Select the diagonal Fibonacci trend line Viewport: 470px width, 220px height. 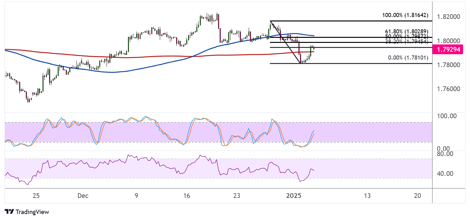point(285,42)
